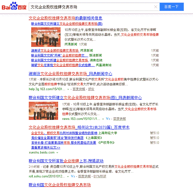Expand dropdown arrow next to xueshu.baidu.com
Viewport: 193px width, 189px height.
(x=57, y=153)
